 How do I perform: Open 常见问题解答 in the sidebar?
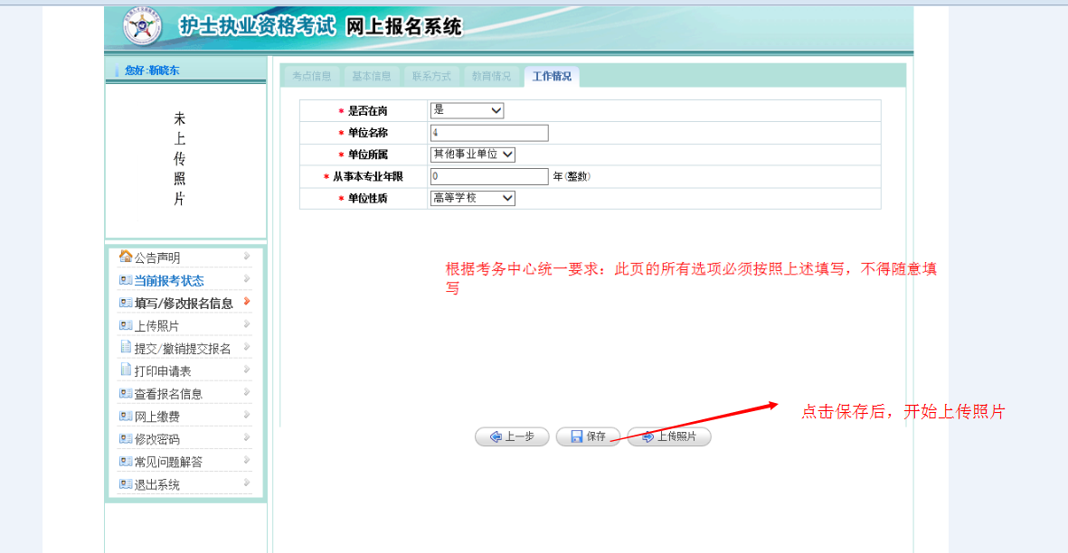coord(168,462)
